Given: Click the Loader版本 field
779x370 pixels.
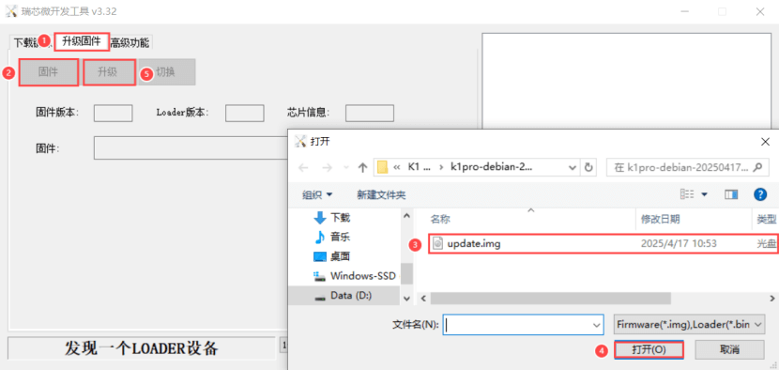Looking at the screenshot, I should pos(244,113).
